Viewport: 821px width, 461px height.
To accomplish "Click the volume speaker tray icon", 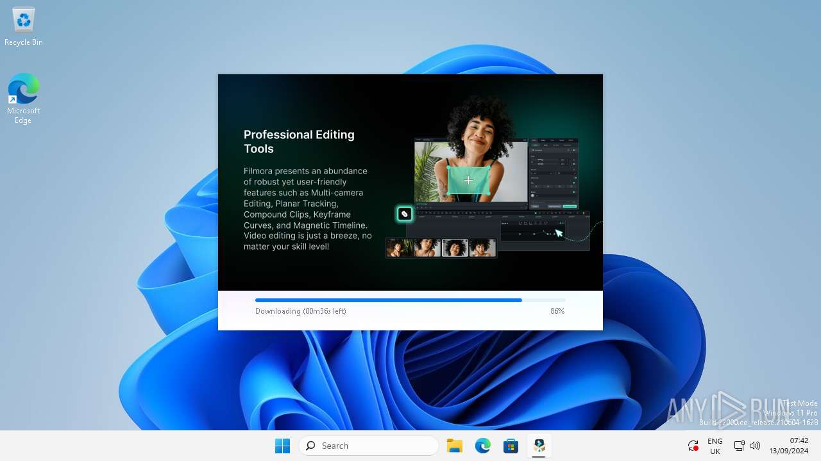I will click(755, 446).
